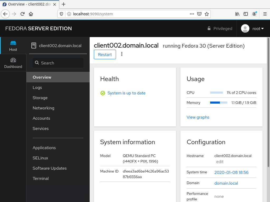Click the Privileged unlock icon
The image size is (270, 202).
pos(209,28)
